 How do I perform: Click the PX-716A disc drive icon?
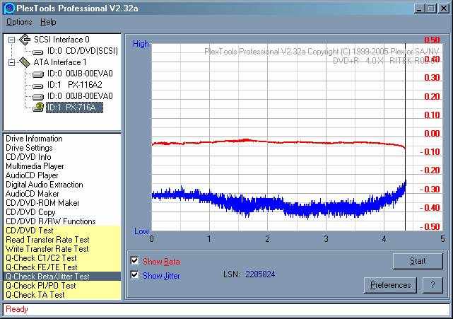coord(37,108)
